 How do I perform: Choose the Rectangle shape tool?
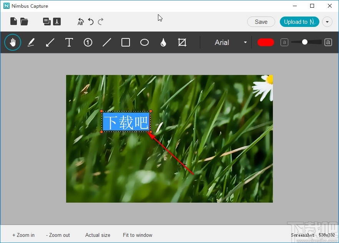126,42
